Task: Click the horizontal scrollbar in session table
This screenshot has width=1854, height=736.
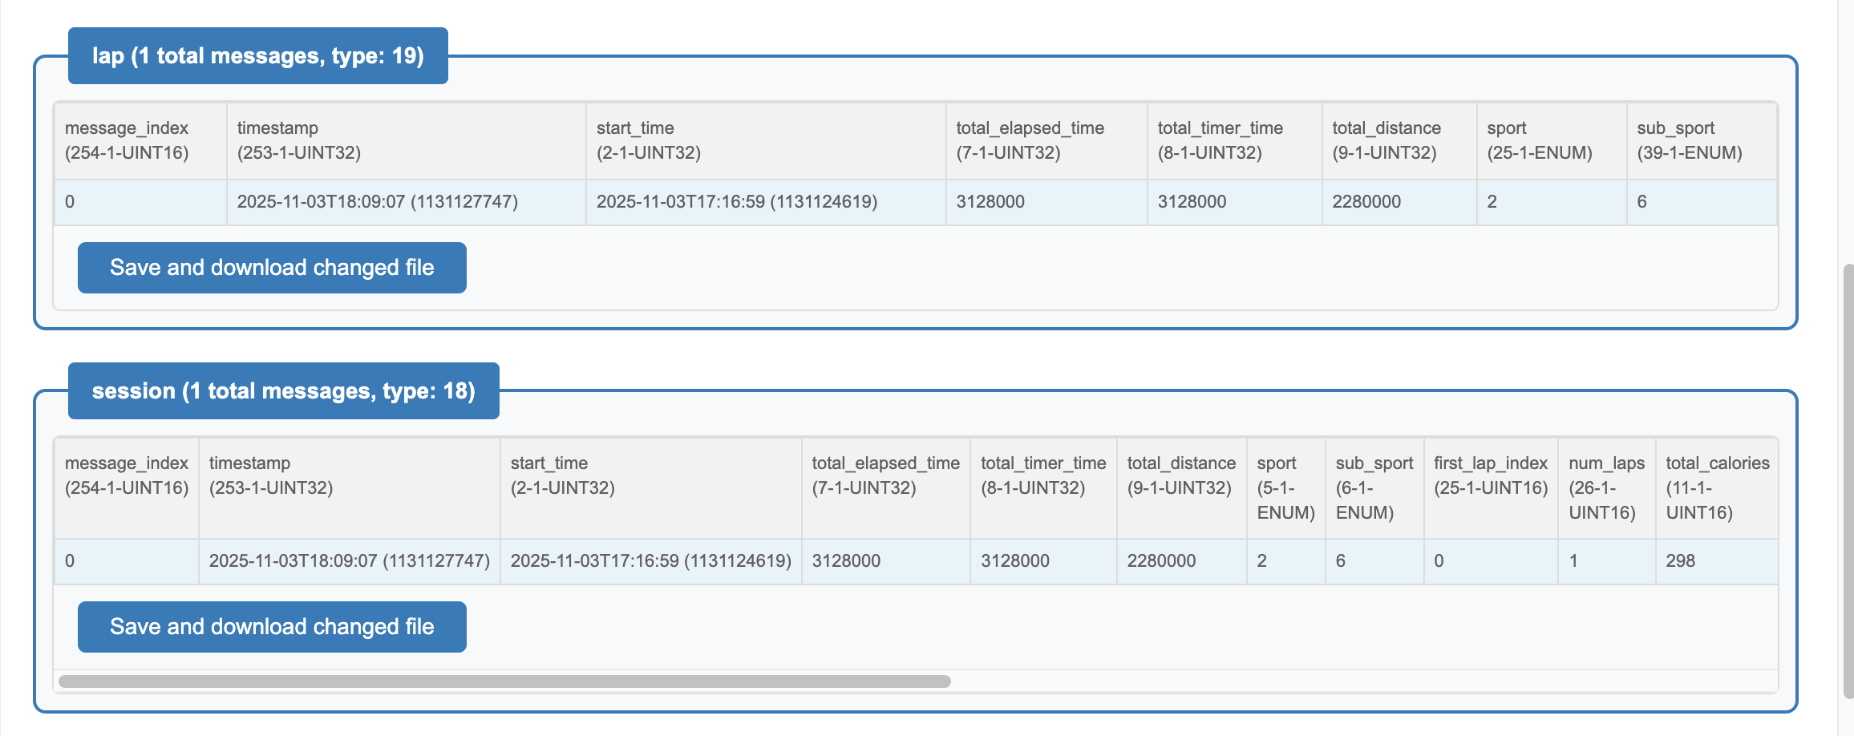Action: coord(504,681)
